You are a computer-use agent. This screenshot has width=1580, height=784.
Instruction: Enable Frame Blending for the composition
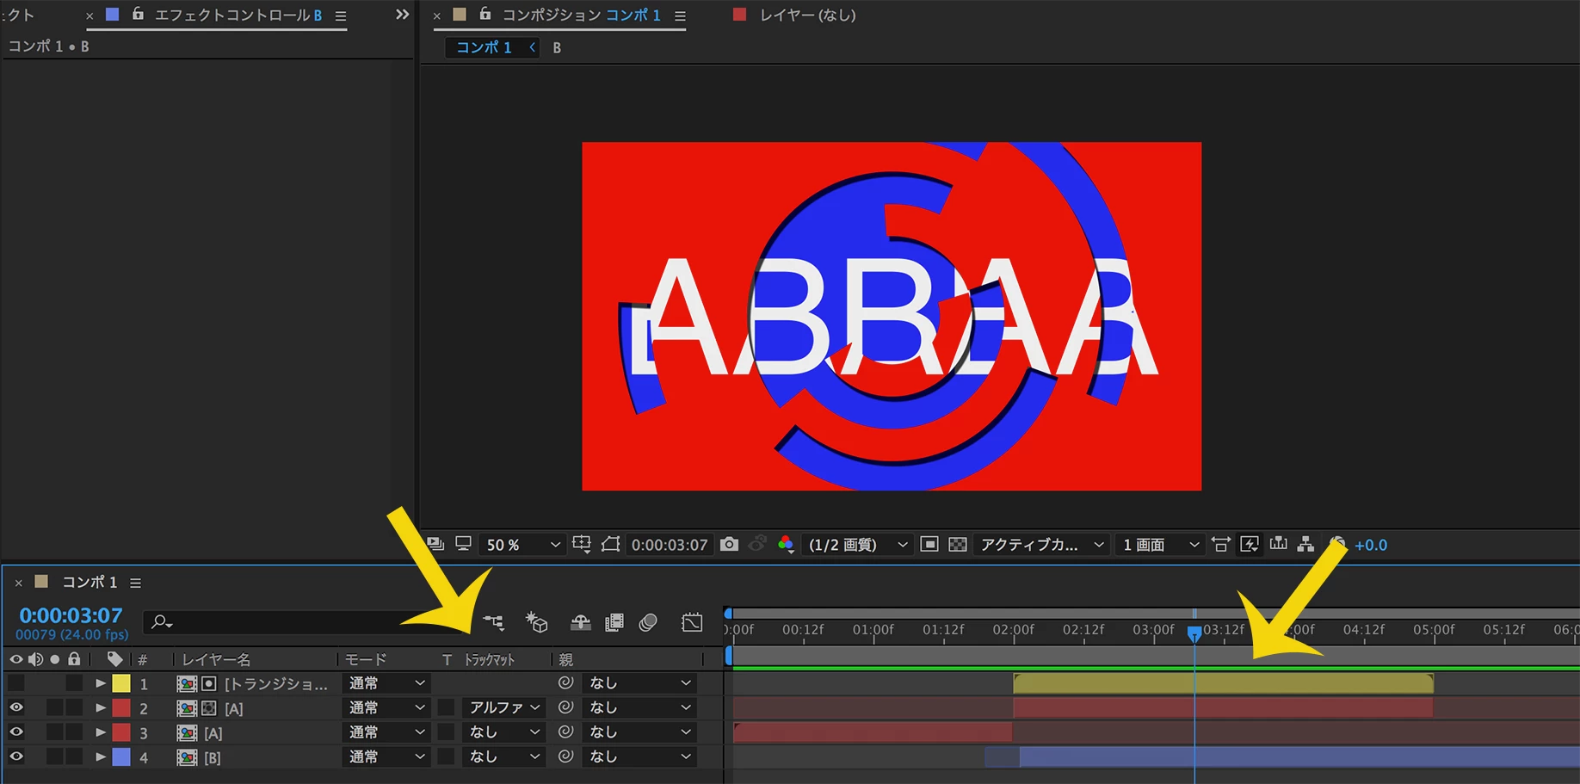tap(614, 621)
